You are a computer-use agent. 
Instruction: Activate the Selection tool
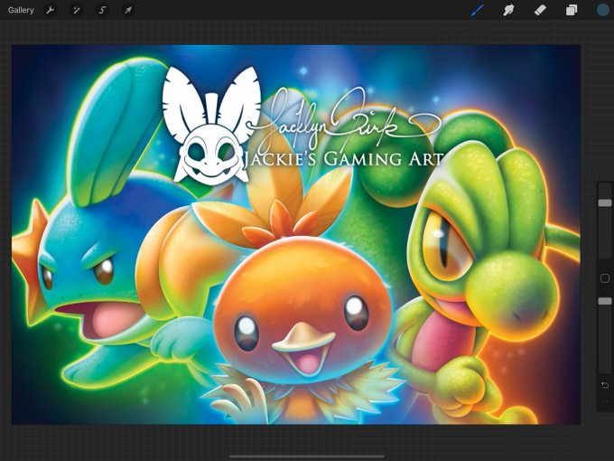tap(102, 10)
